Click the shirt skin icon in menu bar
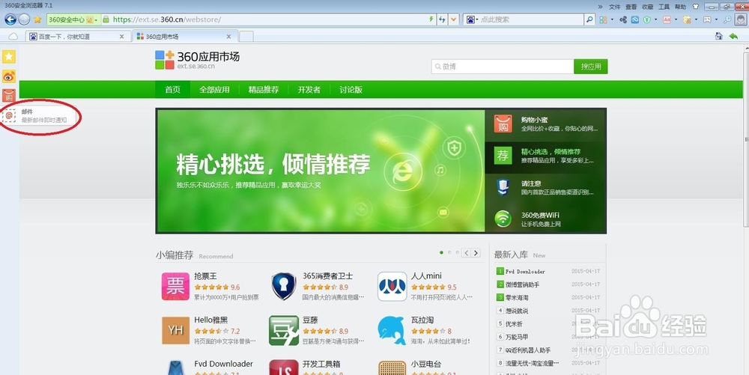Viewport: 749px width, 375px height. pyautogui.click(x=696, y=7)
